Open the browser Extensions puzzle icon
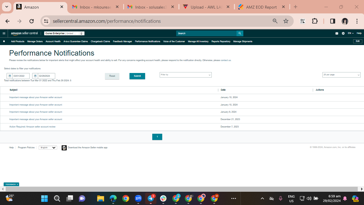 tap(315, 21)
